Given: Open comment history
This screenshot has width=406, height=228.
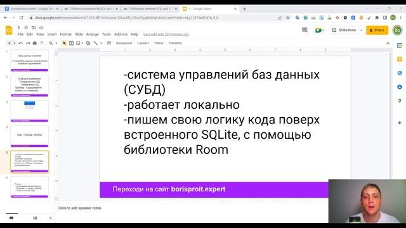Looking at the screenshot, I should coord(304,30).
